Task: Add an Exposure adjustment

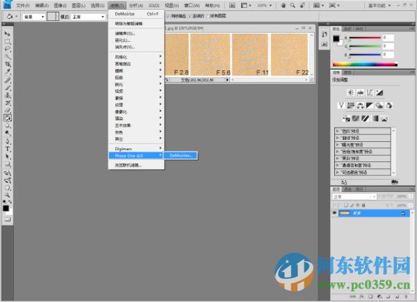Action: pyautogui.click(x=379, y=93)
